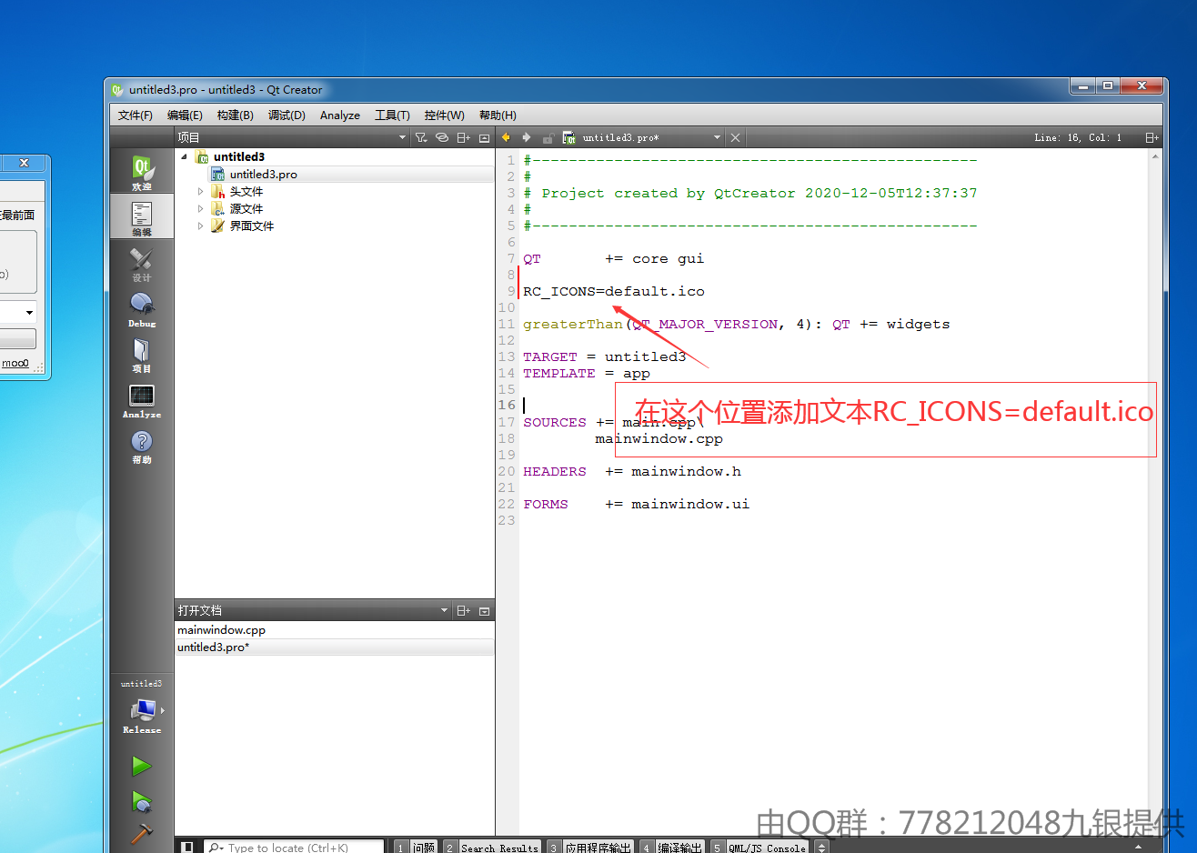
Task: Open the 调试(D) menu
Action: [x=287, y=115]
